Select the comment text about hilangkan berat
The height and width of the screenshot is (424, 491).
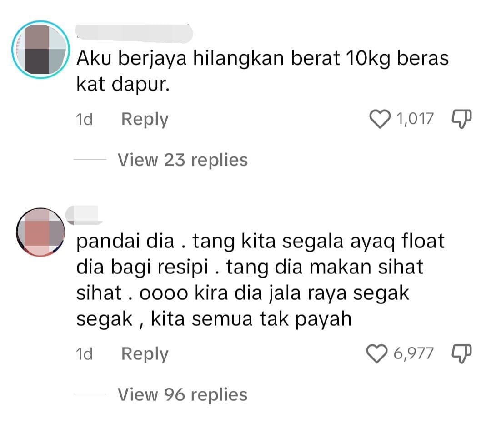click(262, 71)
